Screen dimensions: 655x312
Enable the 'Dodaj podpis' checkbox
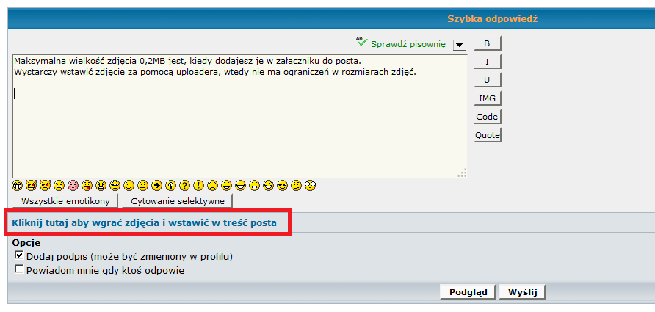pos(19,255)
